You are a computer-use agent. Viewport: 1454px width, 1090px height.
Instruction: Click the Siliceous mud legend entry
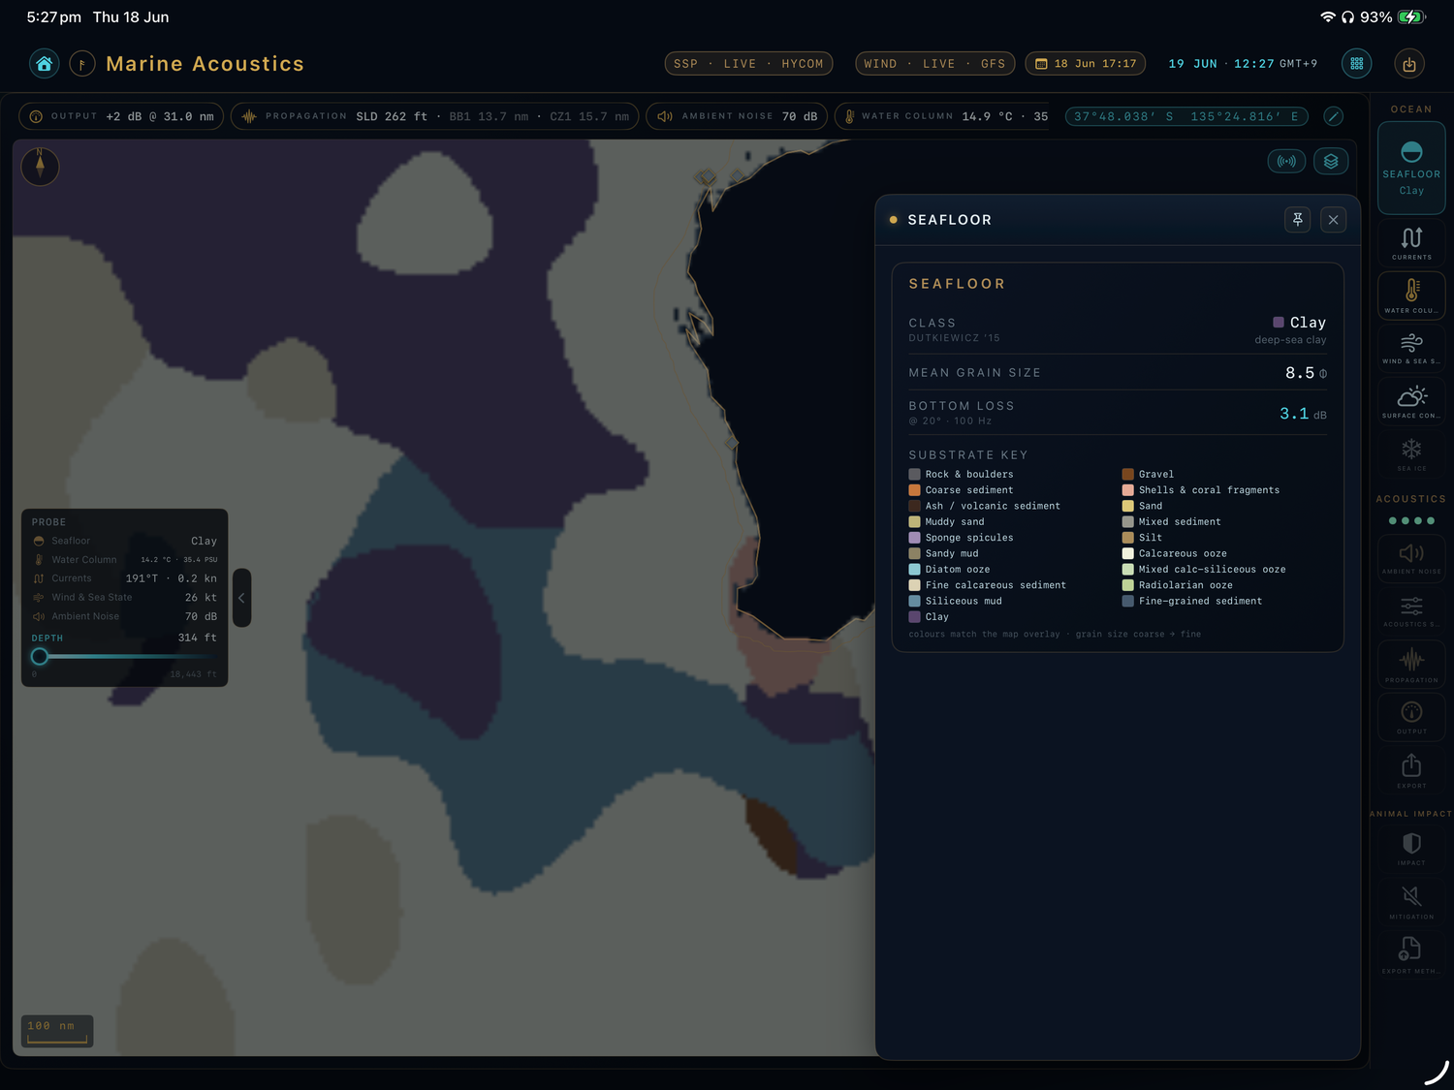click(956, 601)
